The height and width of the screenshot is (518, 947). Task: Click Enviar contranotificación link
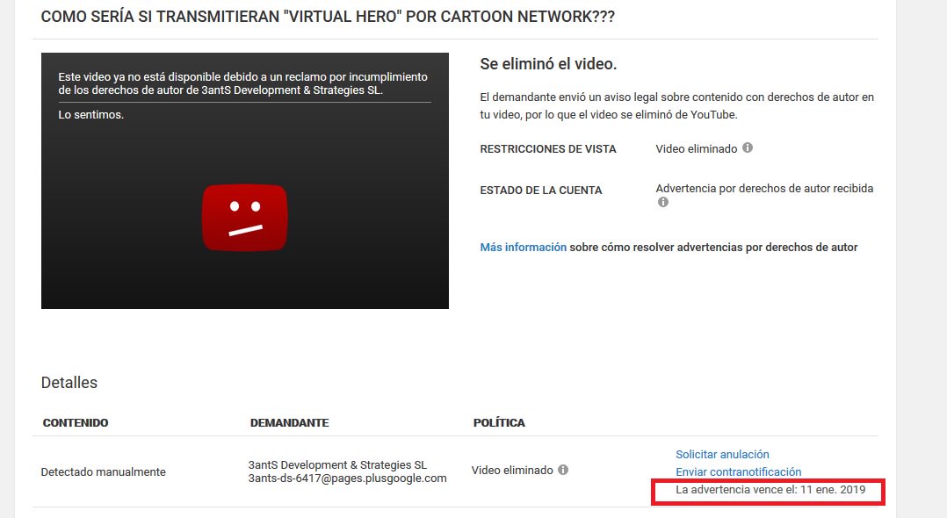click(738, 471)
